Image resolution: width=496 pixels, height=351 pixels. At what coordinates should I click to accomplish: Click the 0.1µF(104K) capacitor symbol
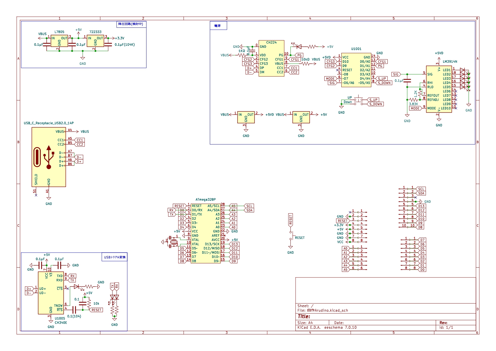(108, 44)
